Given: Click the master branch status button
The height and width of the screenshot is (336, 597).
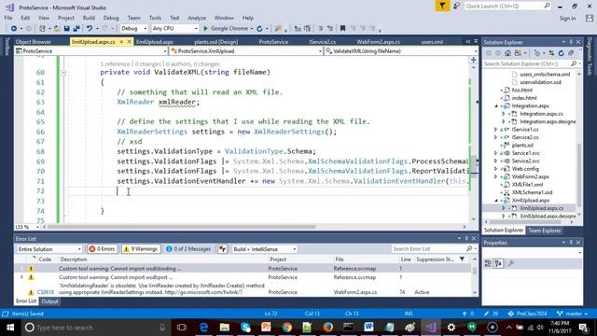Looking at the screenshot, I should point(572,314).
